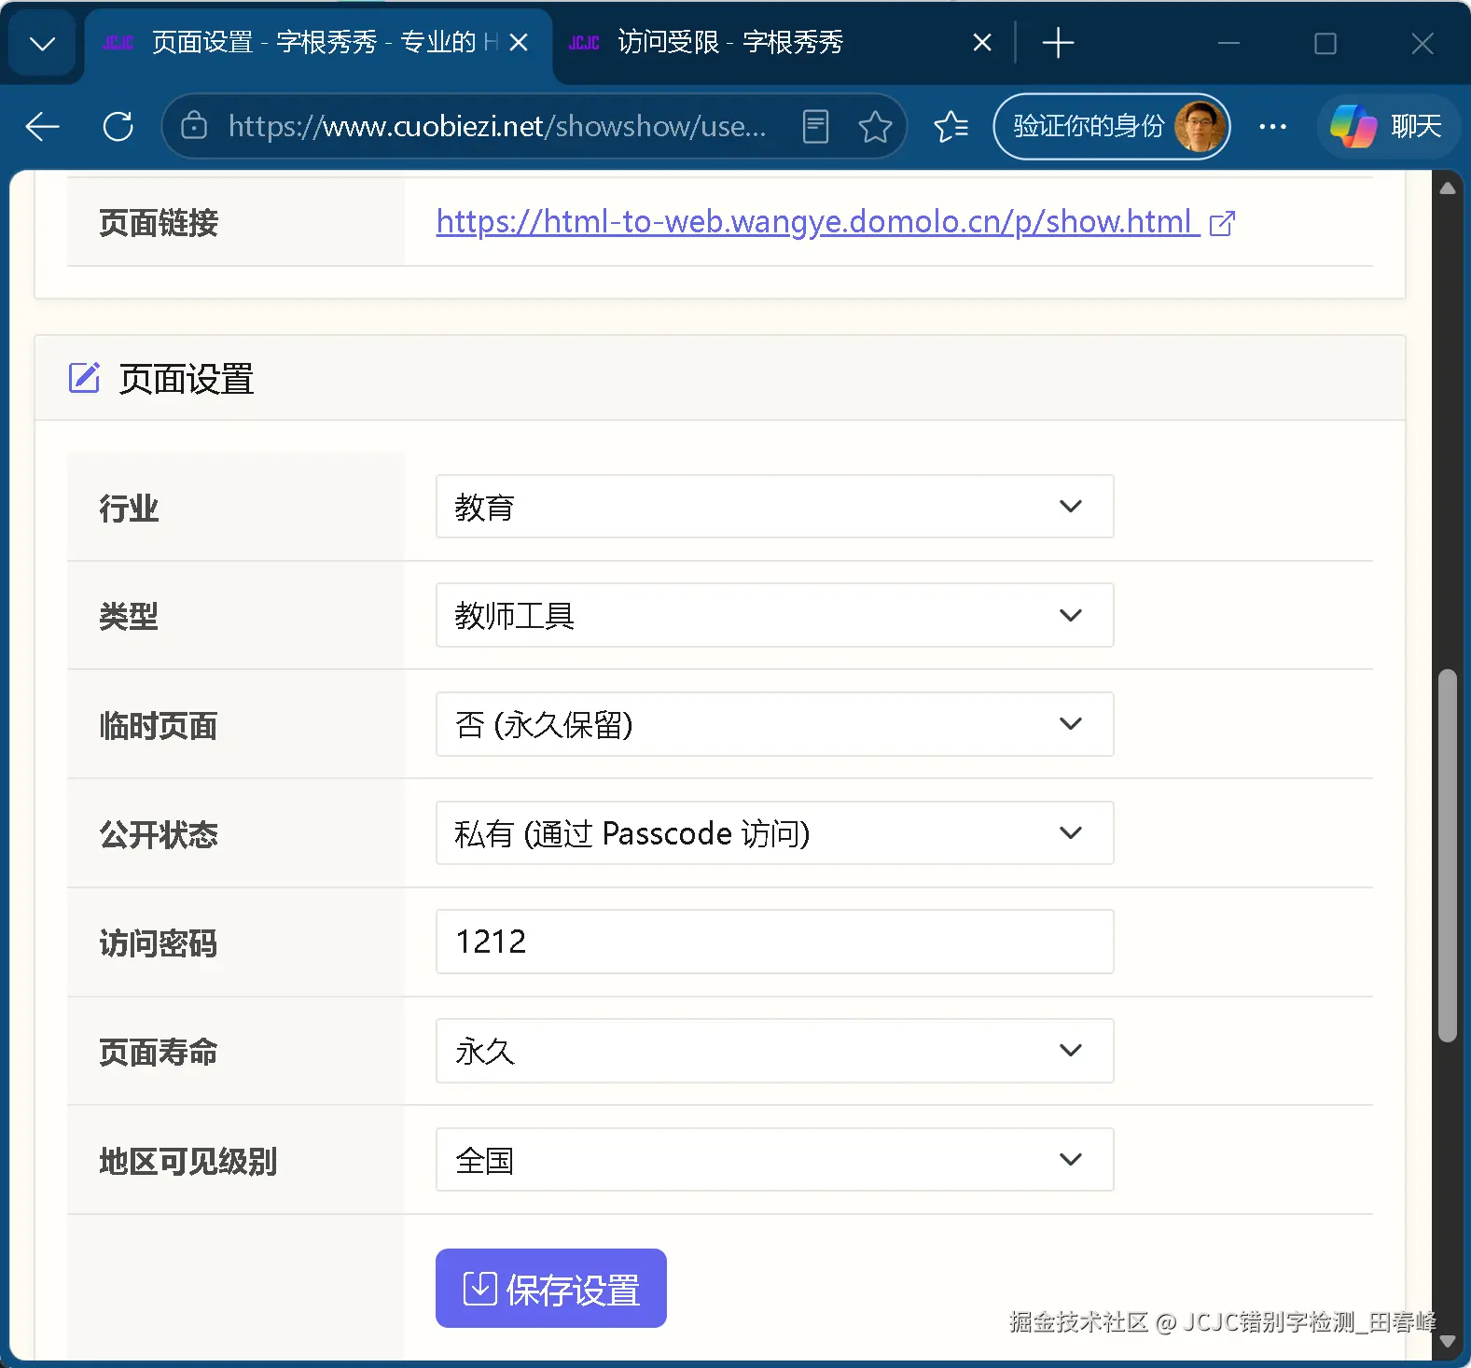This screenshot has height=1368, width=1471.
Task: Open the Copilot 聊天 button
Action: (1387, 126)
